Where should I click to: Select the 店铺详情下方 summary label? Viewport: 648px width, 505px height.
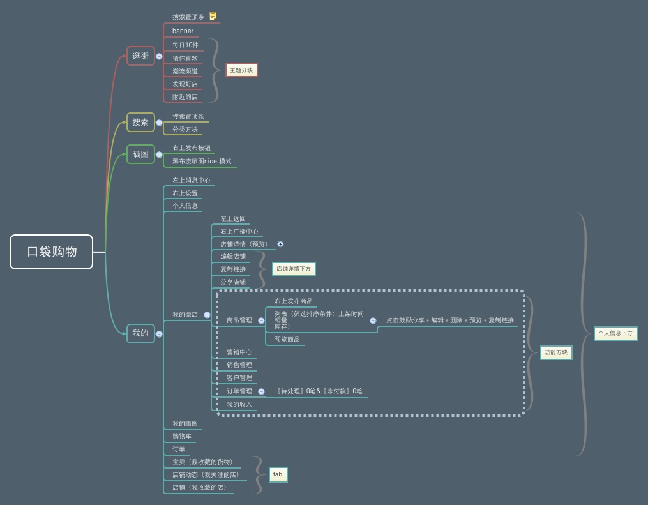[x=294, y=269]
